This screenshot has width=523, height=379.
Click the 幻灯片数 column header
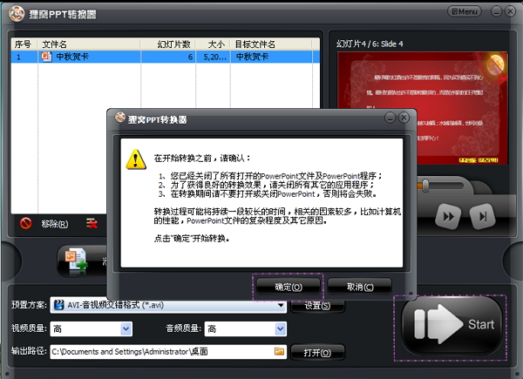(168, 44)
